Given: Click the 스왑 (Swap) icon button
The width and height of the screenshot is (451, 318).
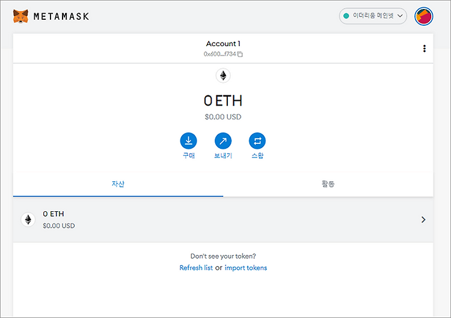Looking at the screenshot, I should click(257, 141).
